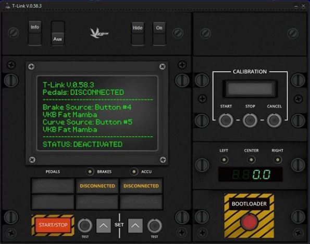Click 'Curve Source: Button #5' line
Screen dimensions: 310x244
coord(88,122)
